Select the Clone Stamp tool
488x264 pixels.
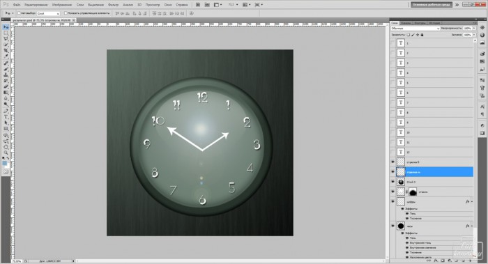(6, 75)
